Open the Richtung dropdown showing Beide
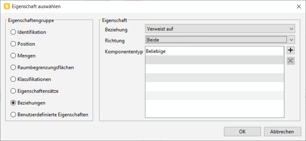The width and height of the screenshot is (306, 141). point(220,40)
